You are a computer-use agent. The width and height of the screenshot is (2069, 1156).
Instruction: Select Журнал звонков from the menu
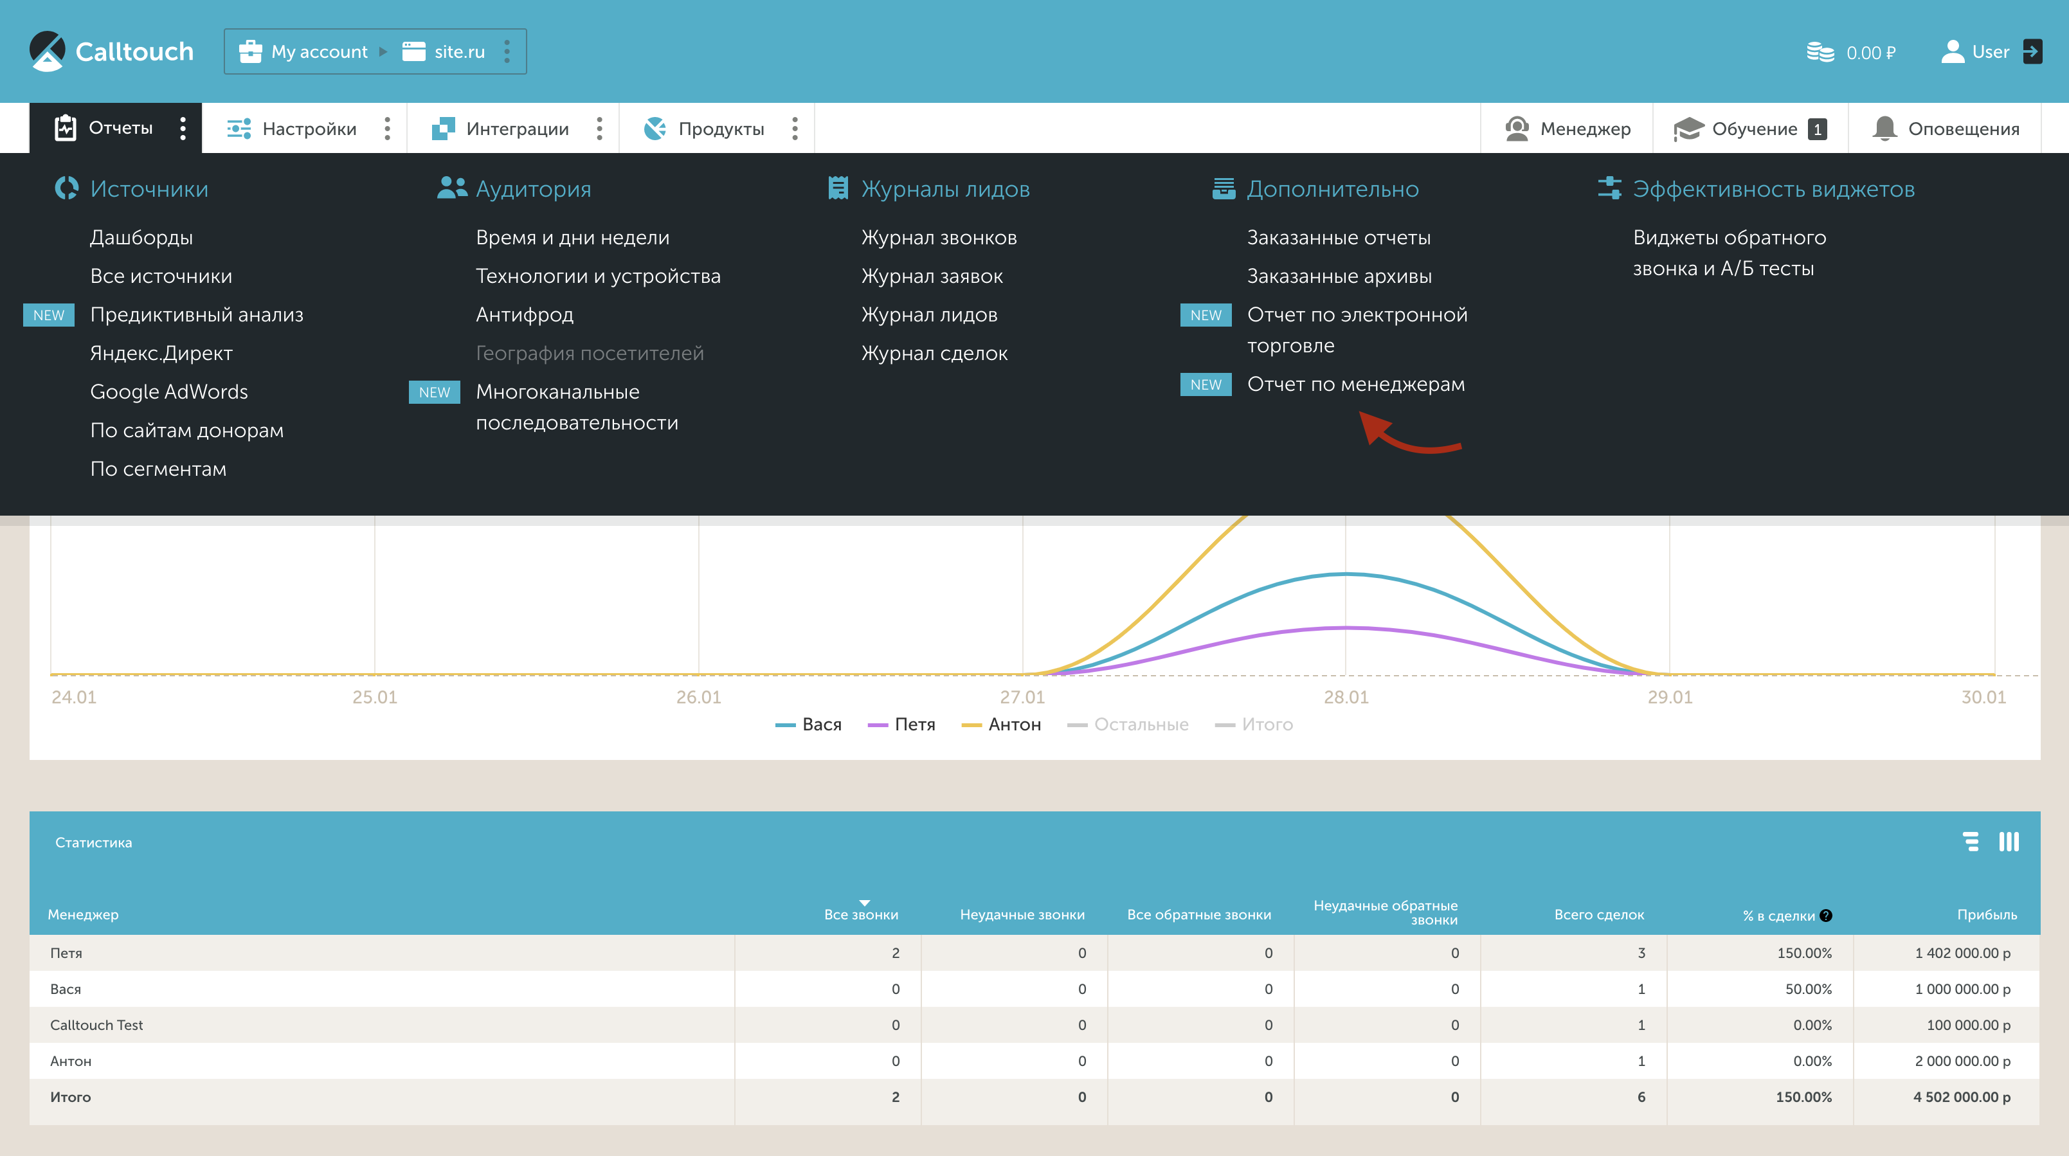pyautogui.click(x=939, y=238)
